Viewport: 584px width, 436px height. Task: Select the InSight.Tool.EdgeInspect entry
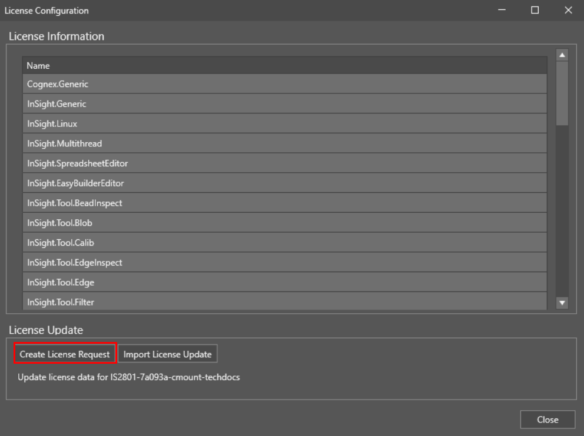pyautogui.click(x=284, y=263)
